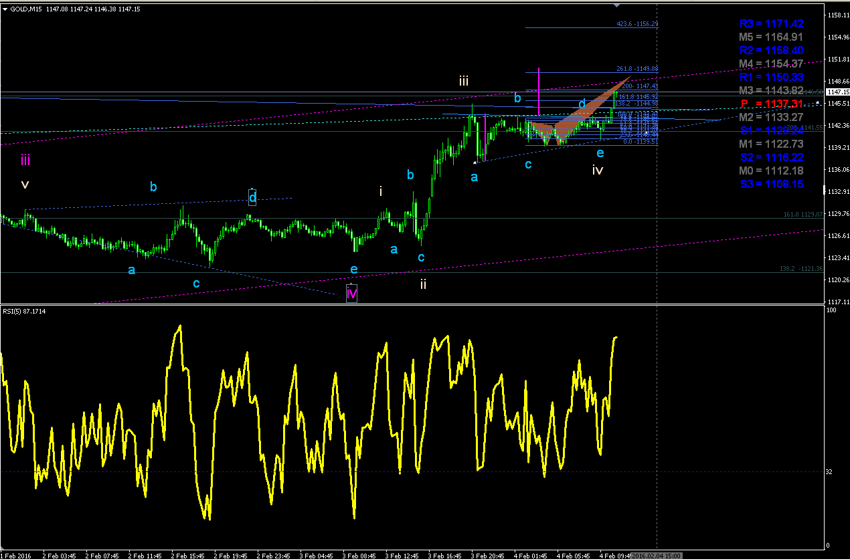Click the M1 = 1122.73 midpoint label
Viewport: 850px width, 559px height.
[x=771, y=144]
